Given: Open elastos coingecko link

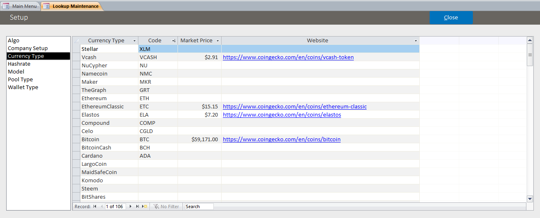Looking at the screenshot, I should point(282,115).
